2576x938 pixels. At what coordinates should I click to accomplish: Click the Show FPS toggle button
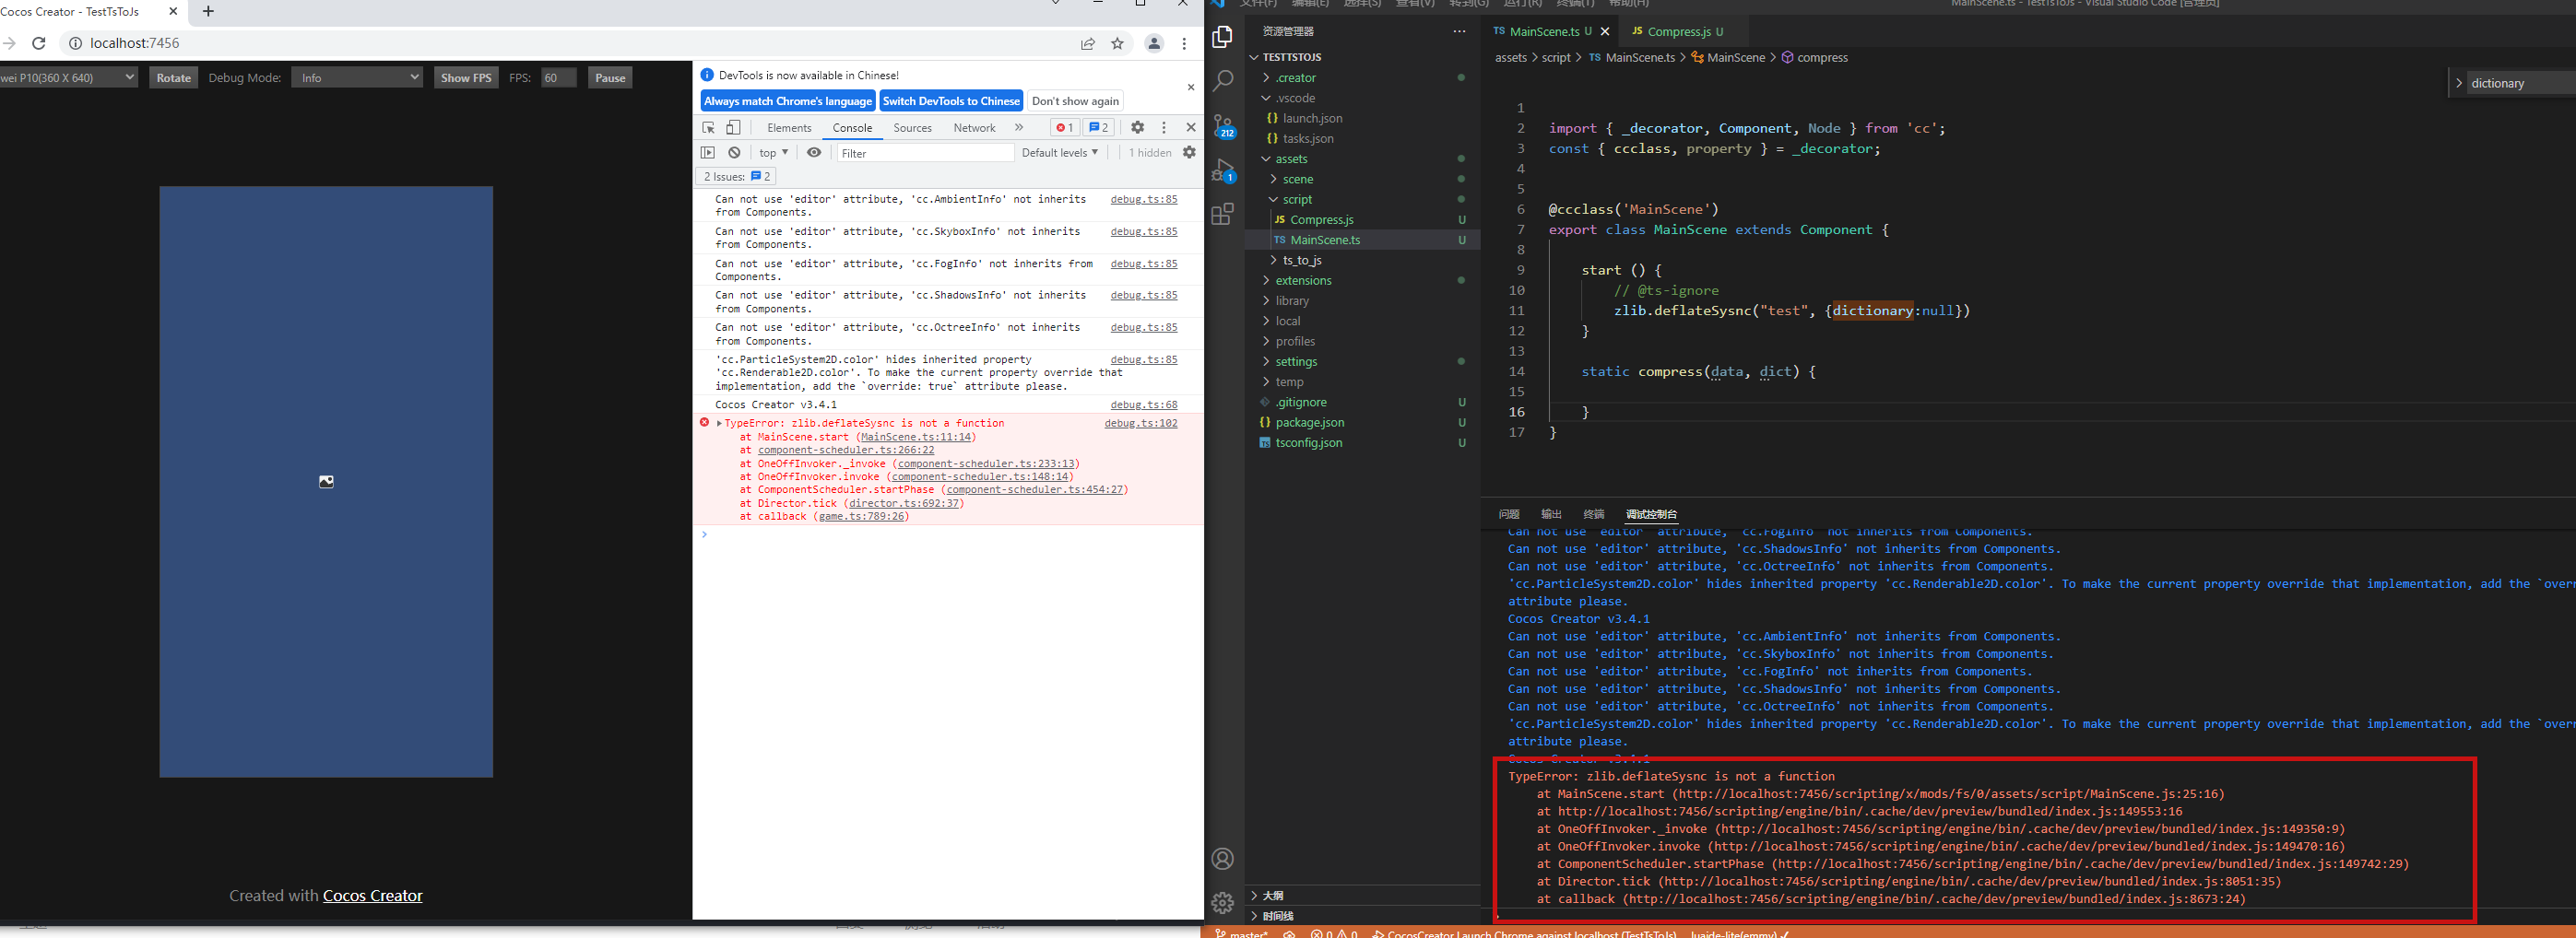point(466,78)
